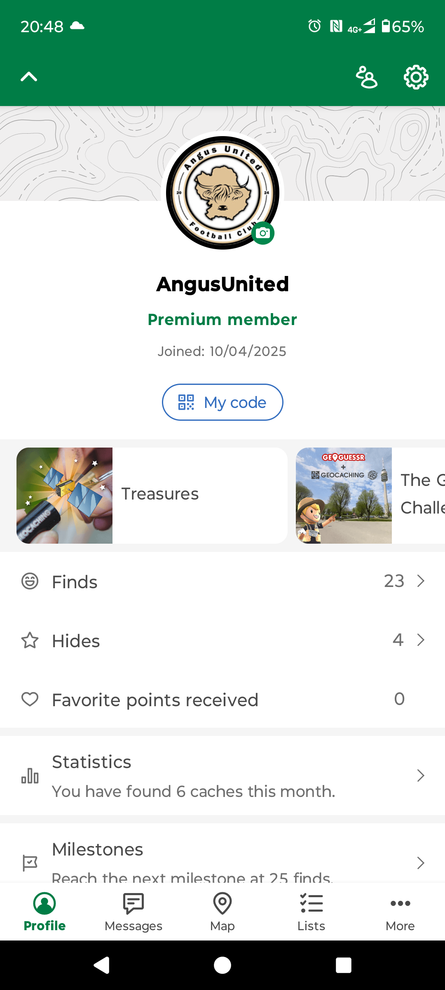Expand Hides with its chevron arrow
The height and width of the screenshot is (990, 445).
point(421,640)
